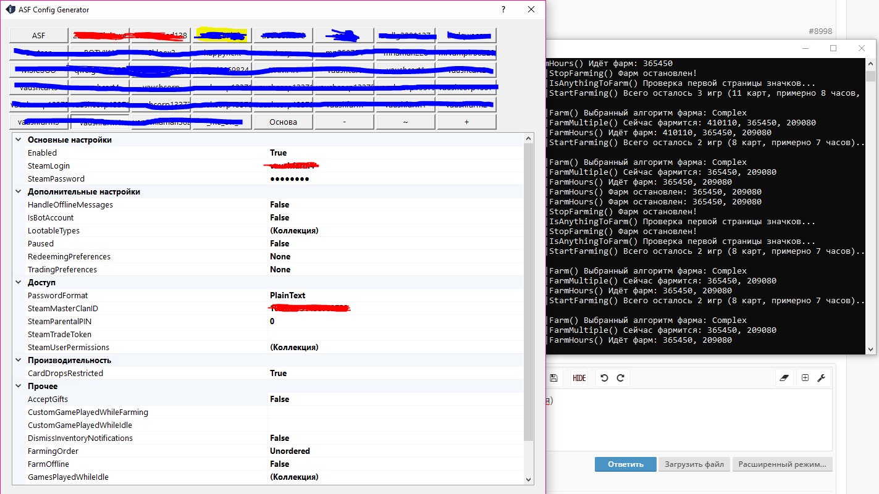Switch to the Основа tab
The image size is (879, 494).
pyautogui.click(x=283, y=122)
